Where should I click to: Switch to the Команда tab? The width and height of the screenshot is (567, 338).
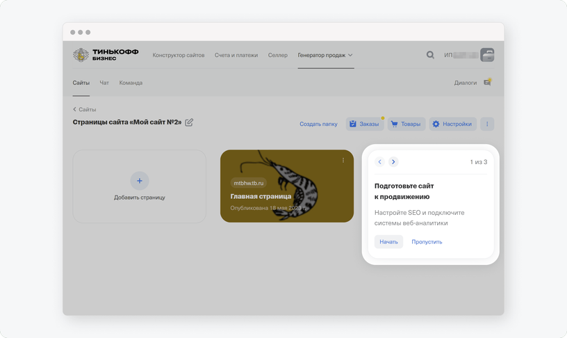point(131,83)
